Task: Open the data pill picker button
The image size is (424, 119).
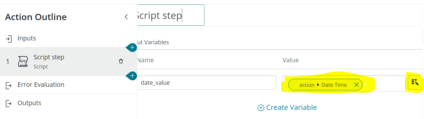Action: (x=415, y=82)
